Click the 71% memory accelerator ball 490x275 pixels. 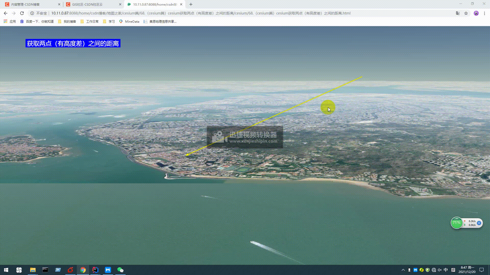click(457, 223)
